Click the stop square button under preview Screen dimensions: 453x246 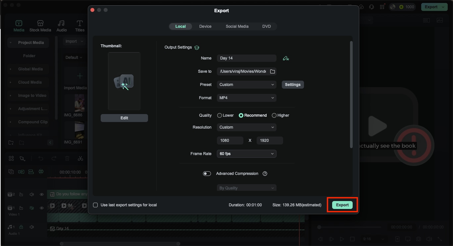click(352, 239)
